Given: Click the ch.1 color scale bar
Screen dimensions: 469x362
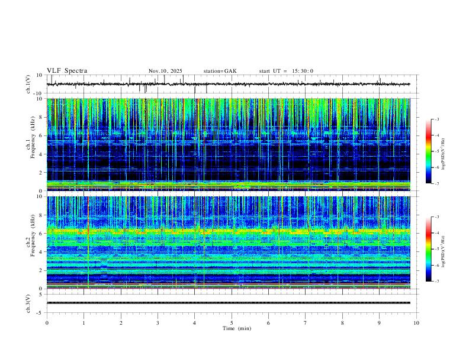Looking at the screenshot, I should (x=429, y=151).
